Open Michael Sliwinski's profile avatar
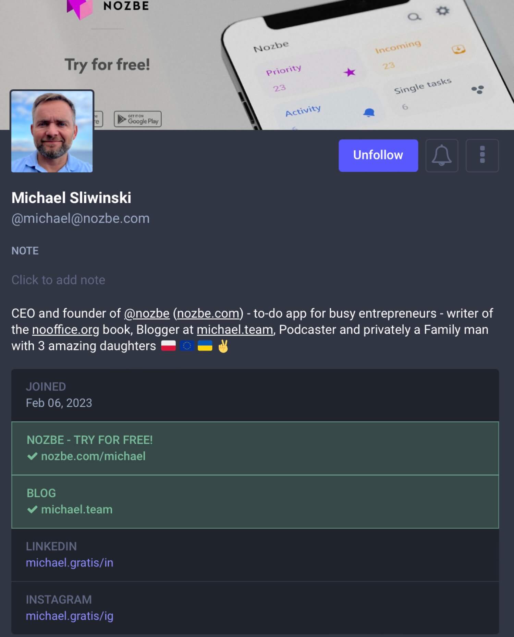 pyautogui.click(x=52, y=131)
